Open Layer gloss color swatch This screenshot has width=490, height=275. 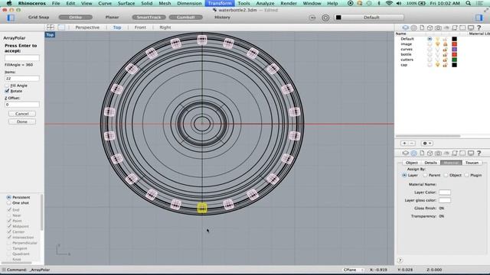pyautogui.click(x=445, y=200)
